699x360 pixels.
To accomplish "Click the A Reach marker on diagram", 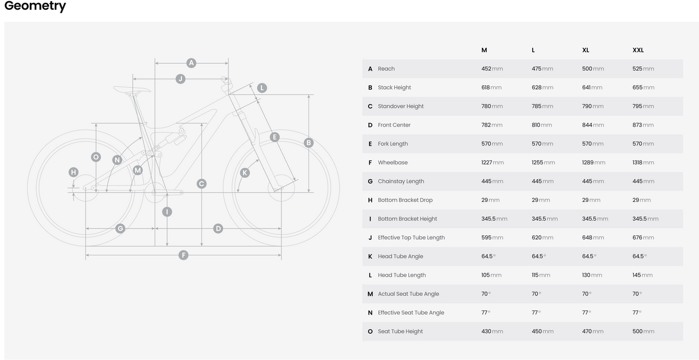I will click(192, 63).
